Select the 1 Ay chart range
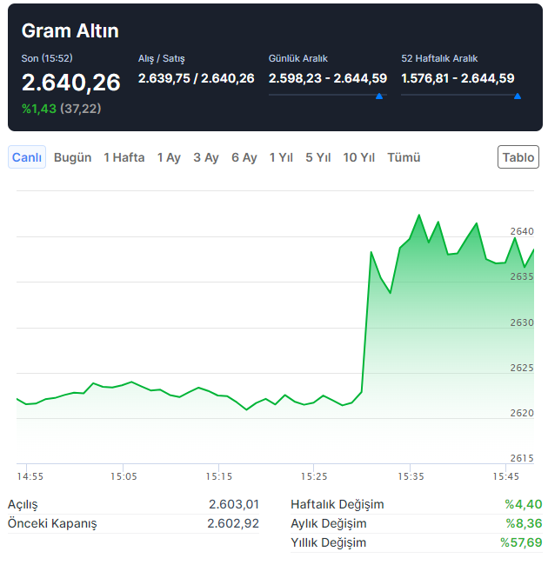The height and width of the screenshot is (565, 548). coord(169,157)
